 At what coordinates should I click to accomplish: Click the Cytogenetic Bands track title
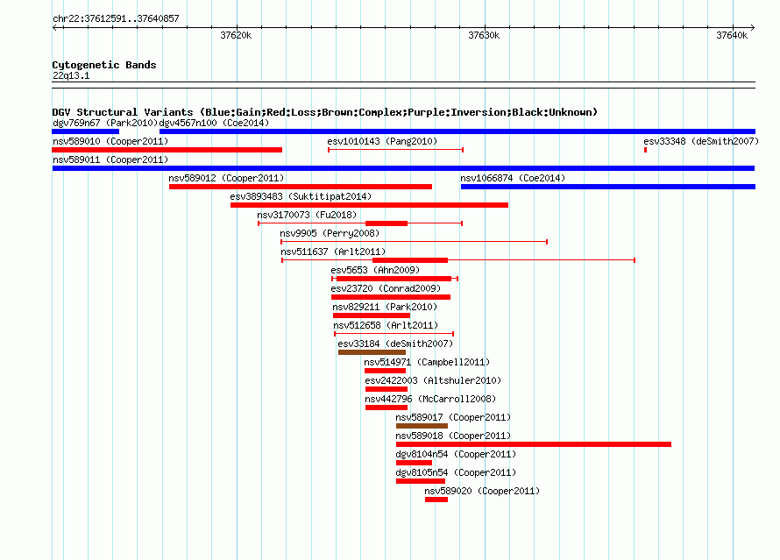[x=104, y=65]
